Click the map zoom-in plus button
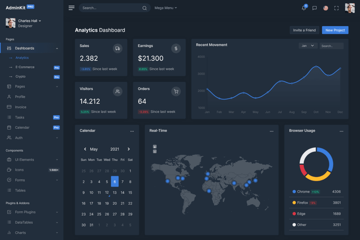The width and height of the screenshot is (360, 240). tap(155, 147)
